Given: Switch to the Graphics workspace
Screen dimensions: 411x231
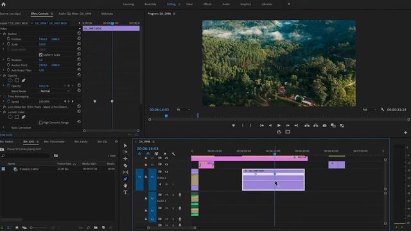Looking at the screenshot, I should click(245, 4).
